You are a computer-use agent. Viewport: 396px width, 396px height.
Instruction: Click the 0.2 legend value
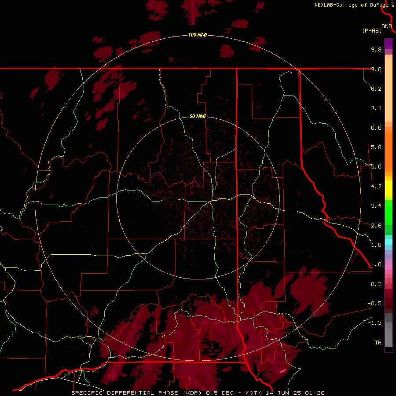point(376,284)
